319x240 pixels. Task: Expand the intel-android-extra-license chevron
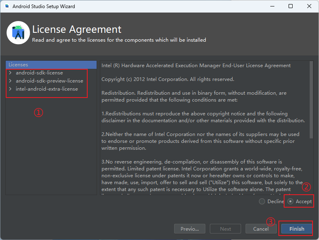(x=10, y=89)
